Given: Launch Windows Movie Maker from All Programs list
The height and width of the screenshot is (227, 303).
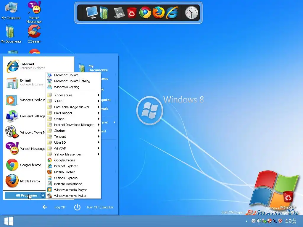Looking at the screenshot, I should (73, 196).
